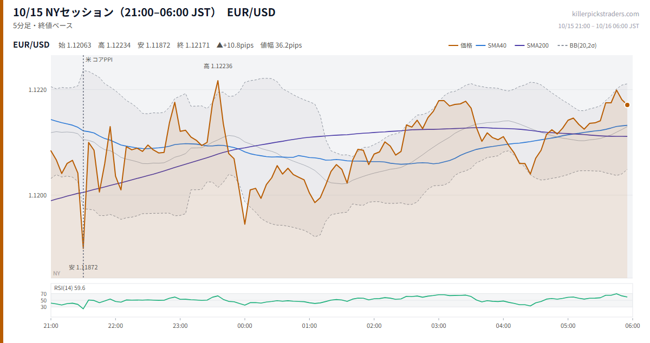Click the 終 1.12171 close value
This screenshot has height=343, width=650.
(193, 45)
